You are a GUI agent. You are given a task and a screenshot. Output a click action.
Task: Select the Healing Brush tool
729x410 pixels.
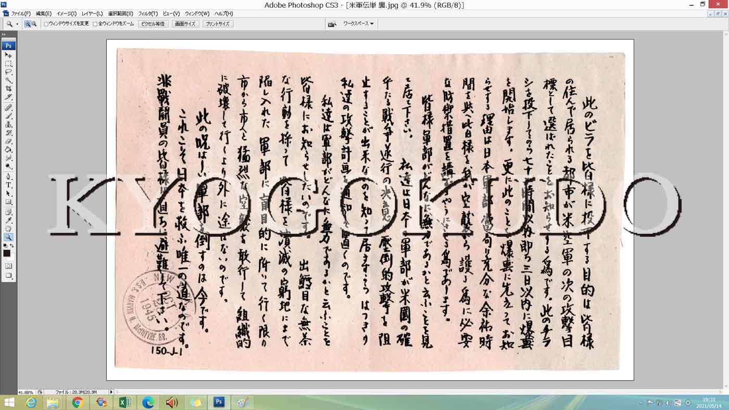point(8,108)
